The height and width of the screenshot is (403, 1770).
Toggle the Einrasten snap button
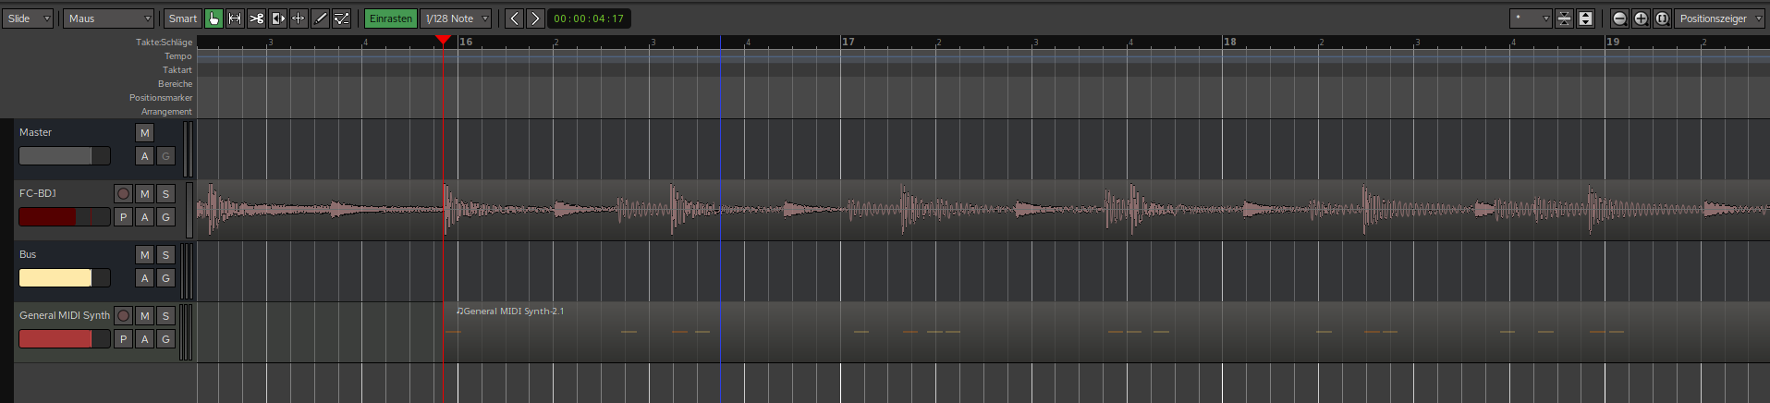[390, 18]
